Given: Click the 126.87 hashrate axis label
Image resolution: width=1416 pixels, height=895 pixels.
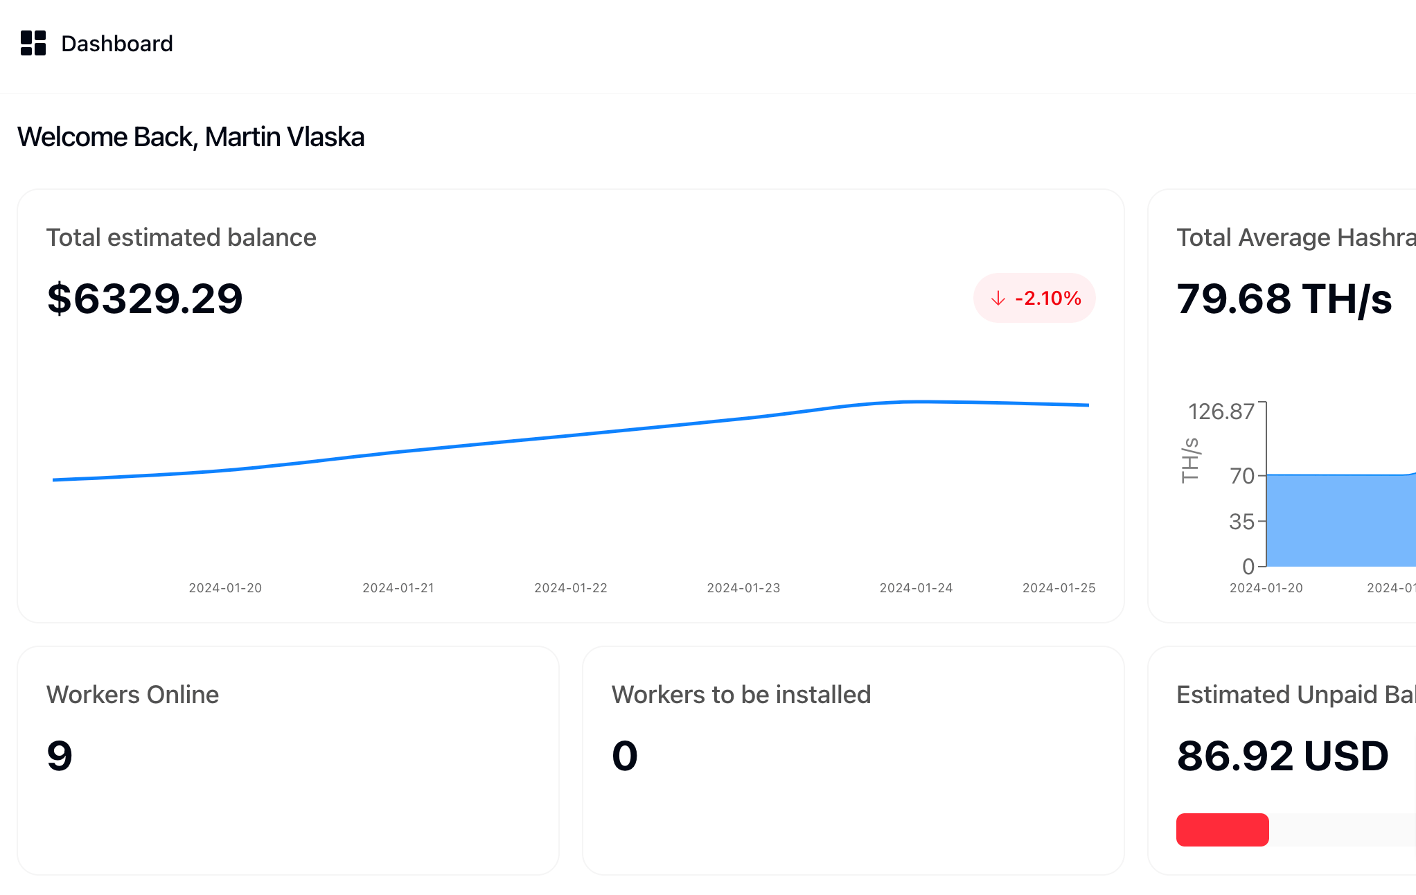Looking at the screenshot, I should pos(1221,411).
